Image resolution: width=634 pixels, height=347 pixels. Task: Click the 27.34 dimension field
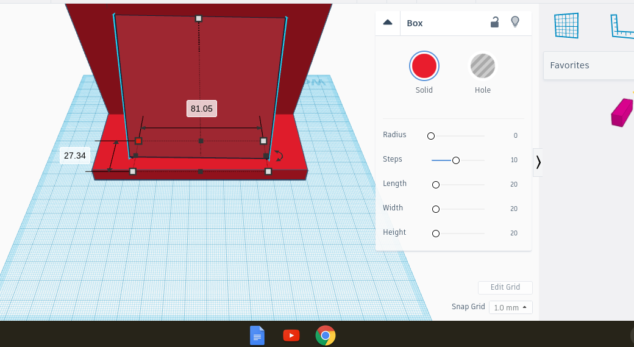click(x=75, y=156)
